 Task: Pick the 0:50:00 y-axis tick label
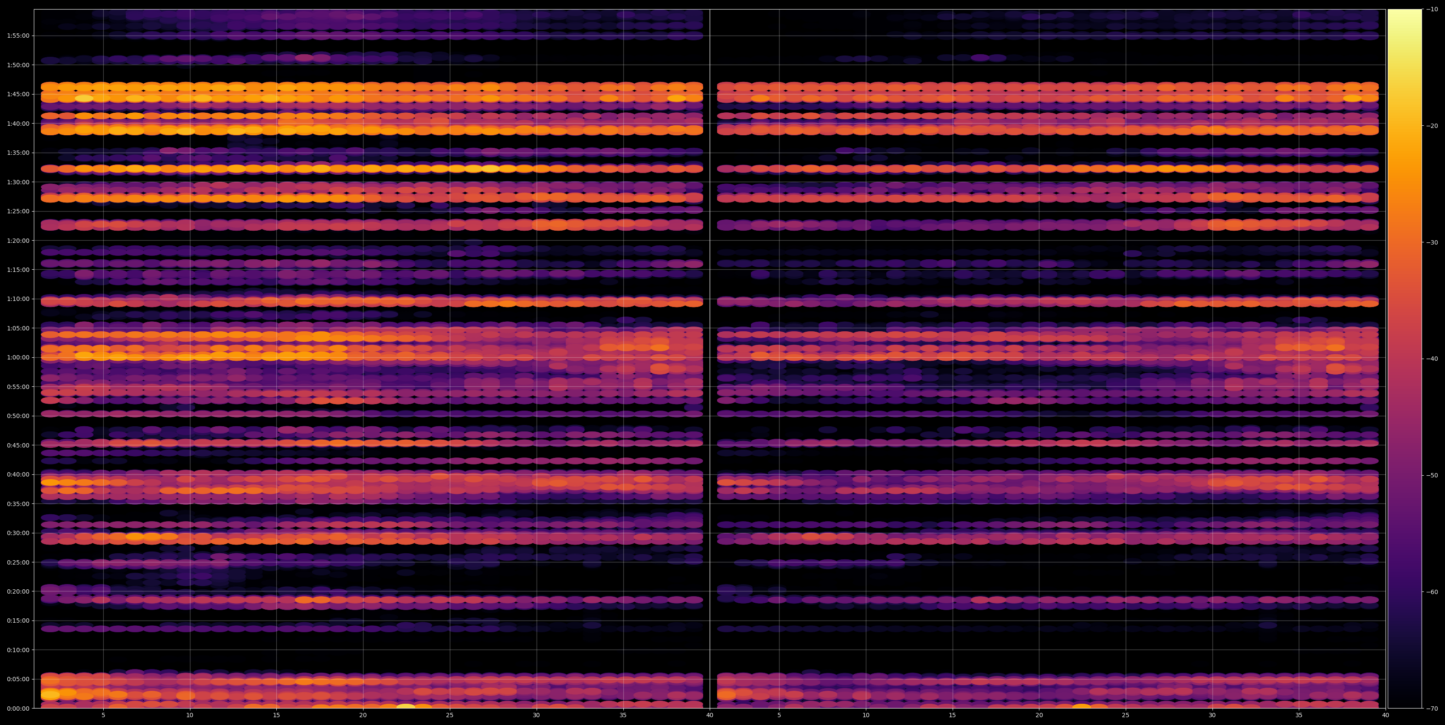pyautogui.click(x=18, y=416)
